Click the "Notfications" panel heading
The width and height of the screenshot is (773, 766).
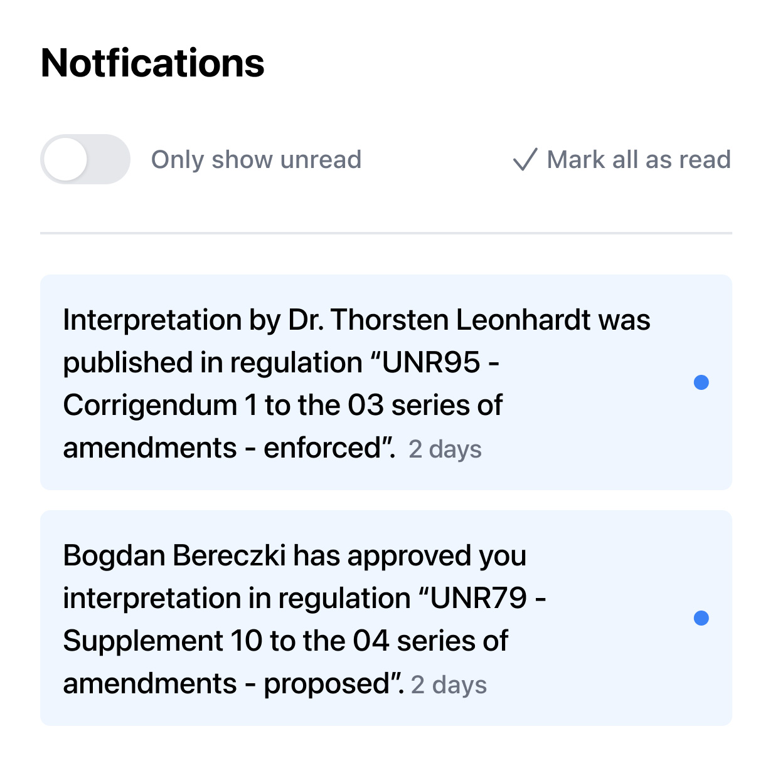(152, 63)
